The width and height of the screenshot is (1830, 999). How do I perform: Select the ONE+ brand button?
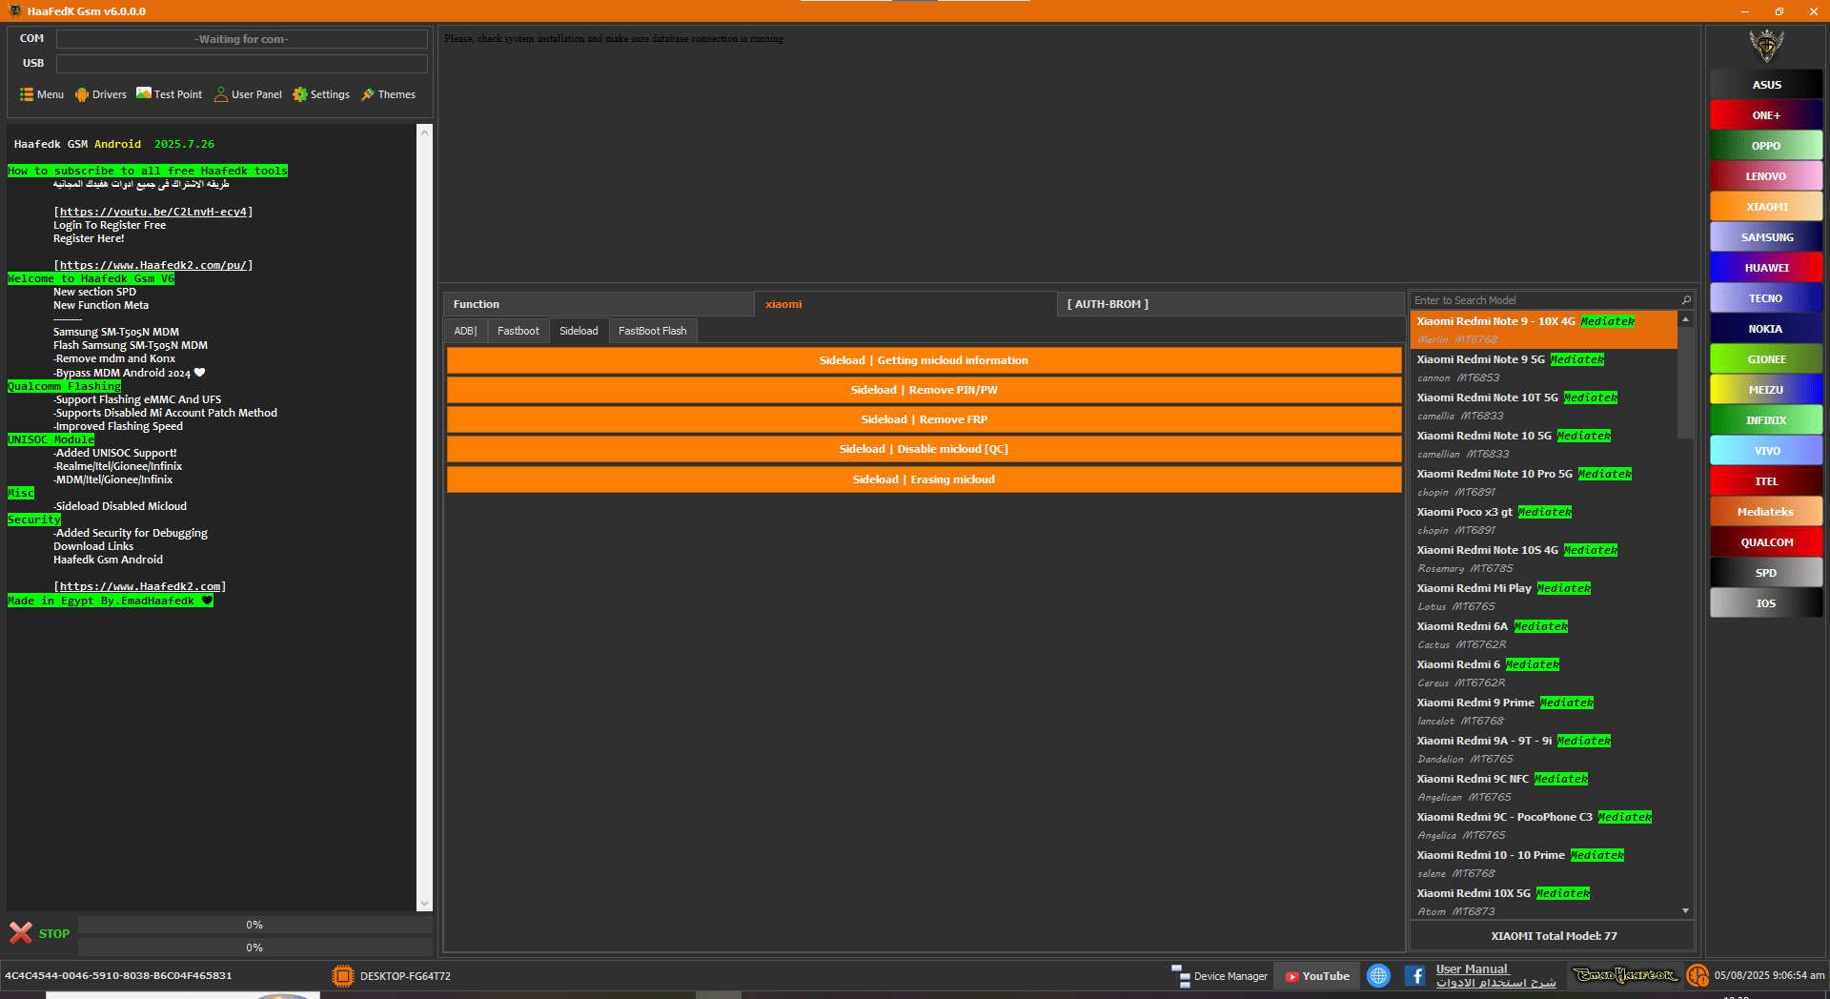coord(1766,114)
